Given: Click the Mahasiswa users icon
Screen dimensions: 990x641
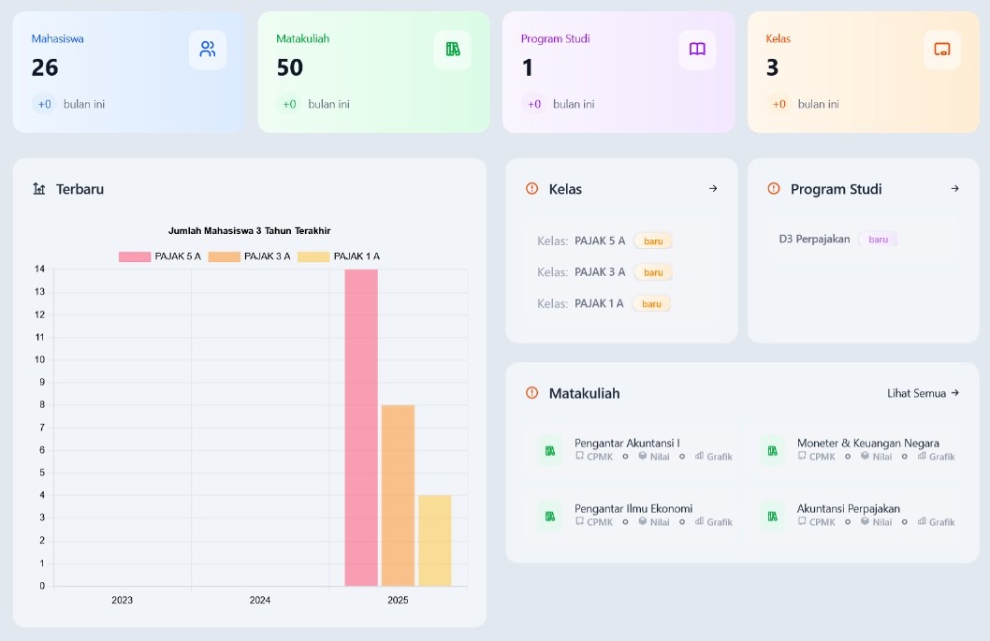Looking at the screenshot, I should pos(208,50).
